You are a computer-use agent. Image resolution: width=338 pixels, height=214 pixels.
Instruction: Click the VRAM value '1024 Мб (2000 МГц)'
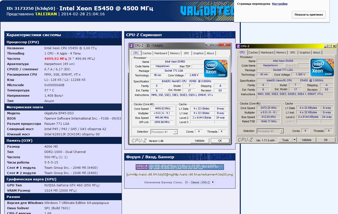60,191
